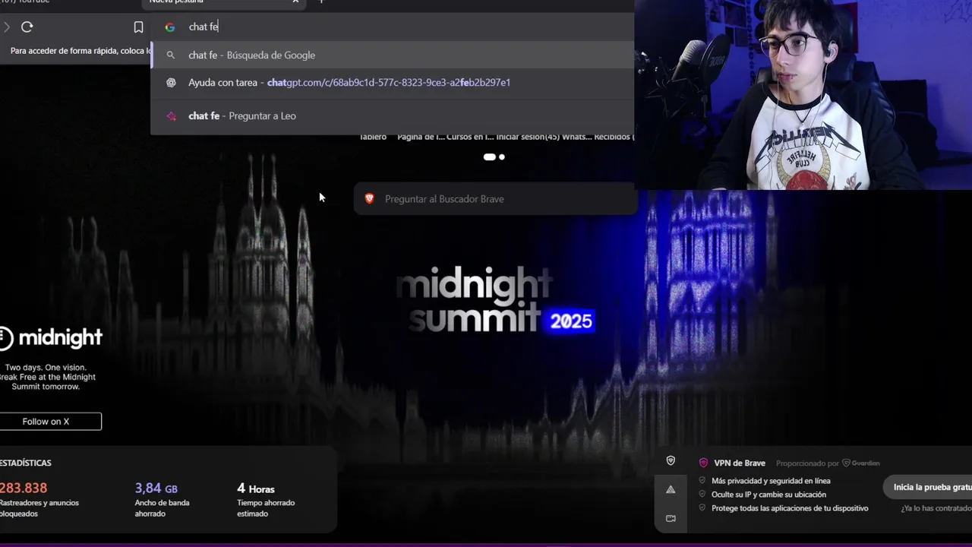Image resolution: width=972 pixels, height=547 pixels.
Task: Click the address bar containing 'chat fe'
Action: pos(393,27)
